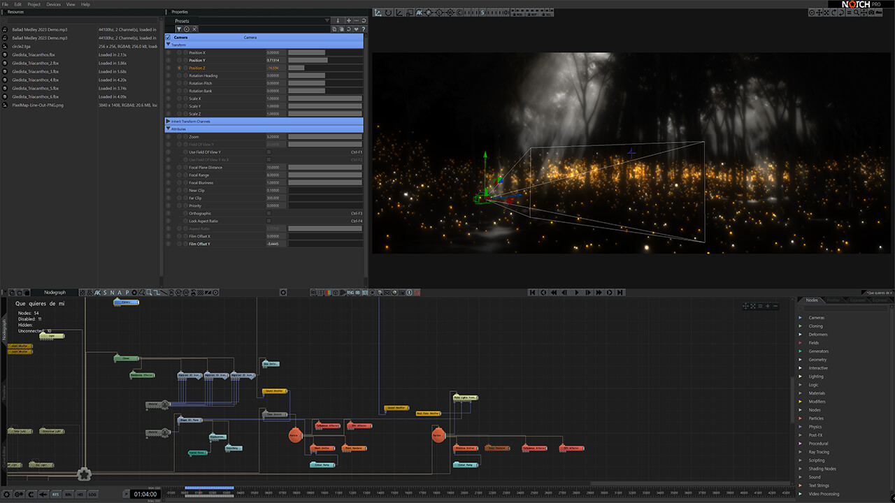Open the Help menu
Viewport: 895px width, 503px height.
(85, 4)
